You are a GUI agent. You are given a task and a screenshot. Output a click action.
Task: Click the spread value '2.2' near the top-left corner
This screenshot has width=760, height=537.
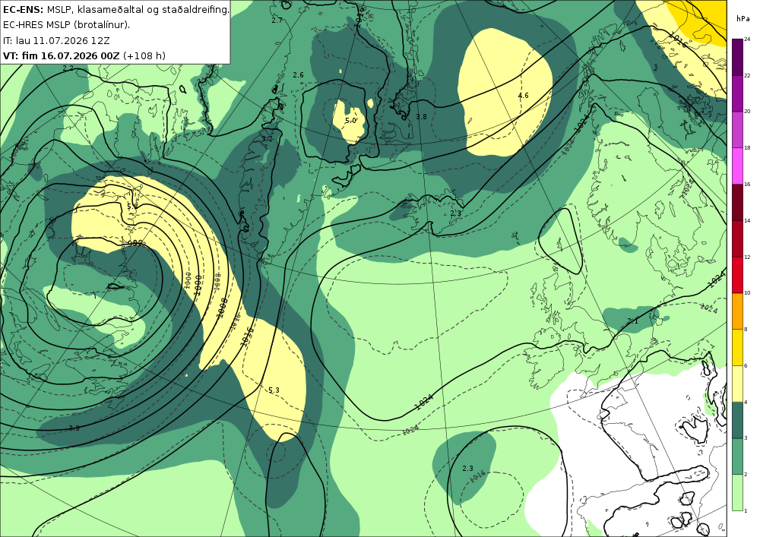[68, 68]
